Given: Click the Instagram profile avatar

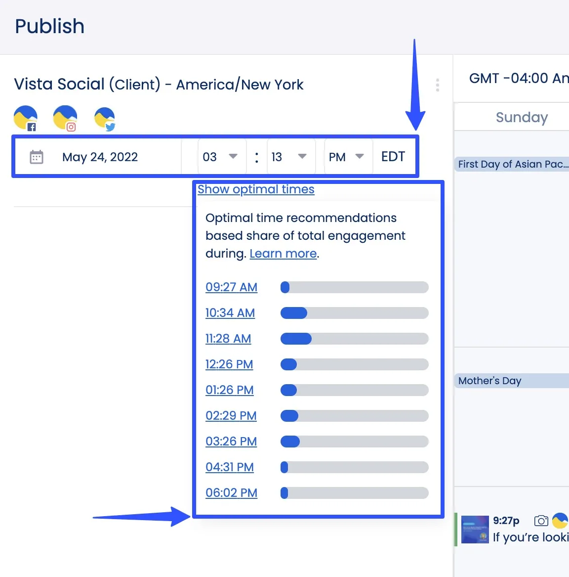Looking at the screenshot, I should (x=65, y=118).
